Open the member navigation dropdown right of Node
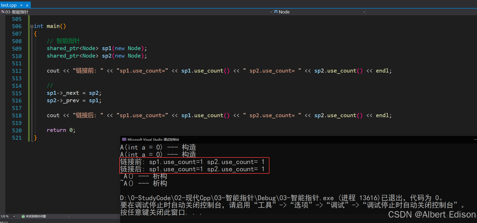Screen dimensions: 477x223 422,12
